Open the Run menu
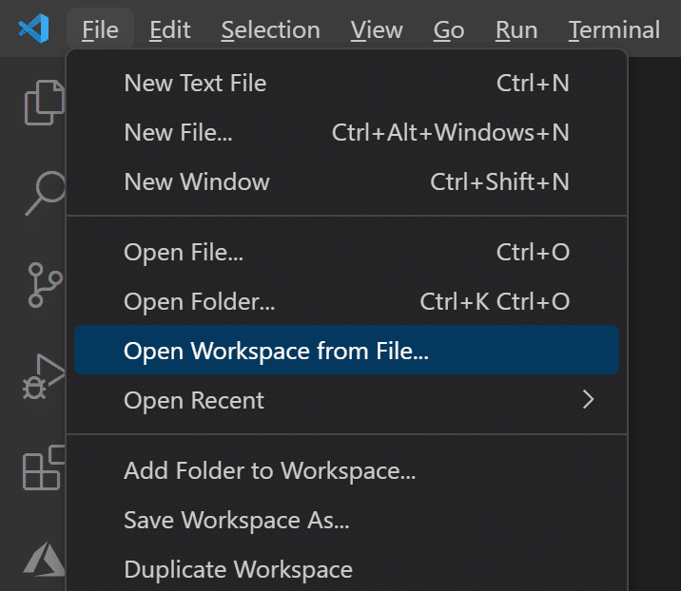The height and width of the screenshot is (591, 681). 516,30
